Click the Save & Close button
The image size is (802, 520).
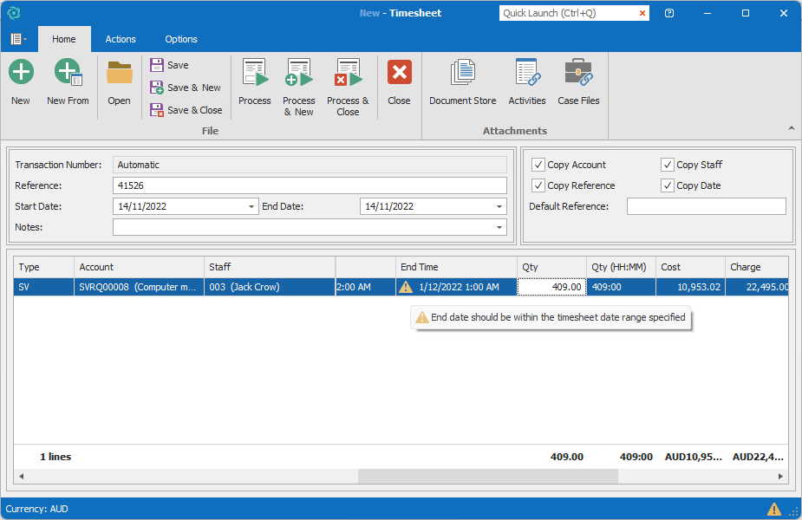tap(186, 110)
